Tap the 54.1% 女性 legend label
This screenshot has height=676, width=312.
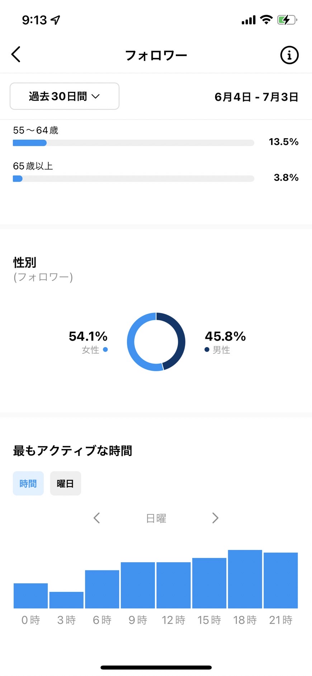tap(88, 342)
